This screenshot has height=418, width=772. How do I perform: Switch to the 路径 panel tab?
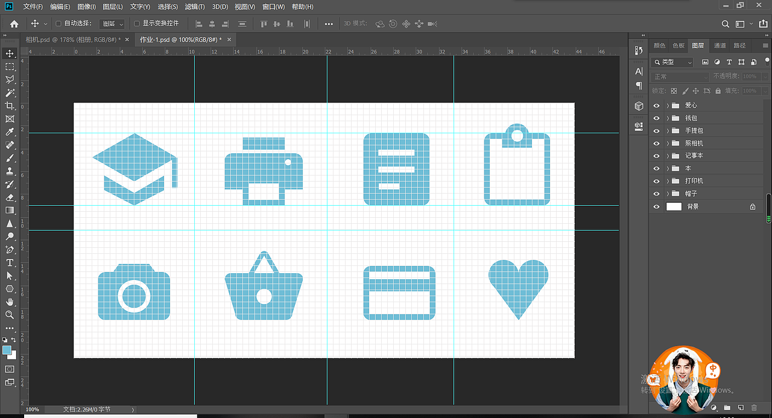click(740, 45)
